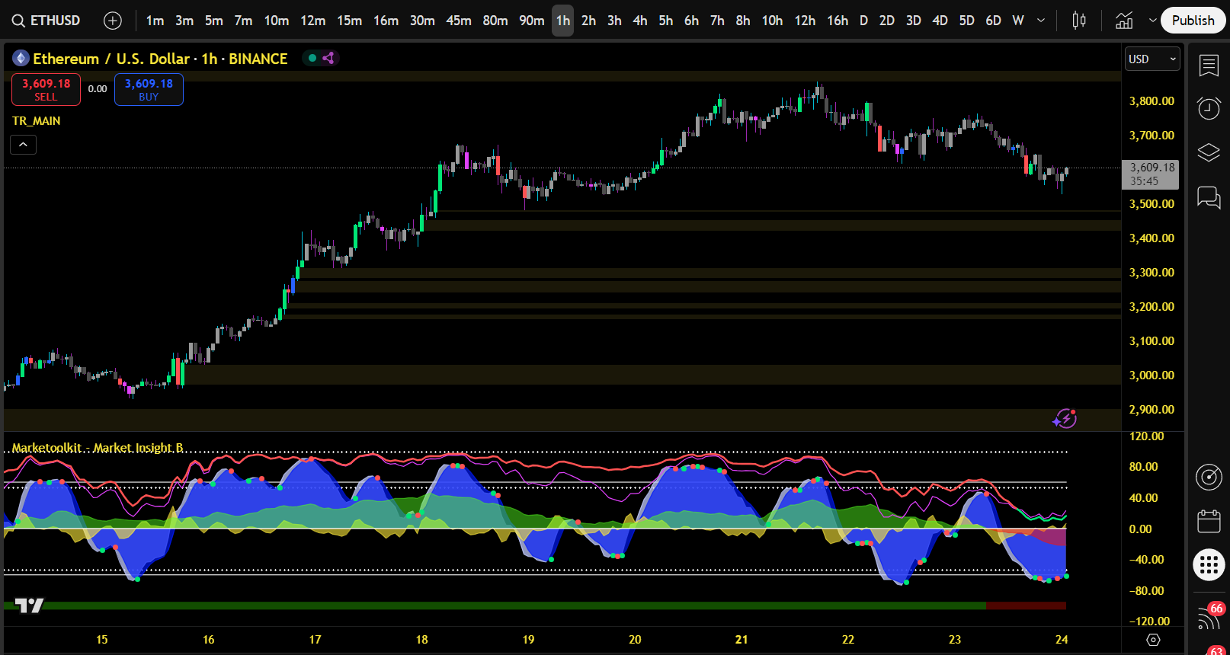Select the 6D interval
The image size is (1230, 655).
click(x=993, y=21)
